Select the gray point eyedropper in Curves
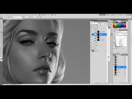 (114, 38)
